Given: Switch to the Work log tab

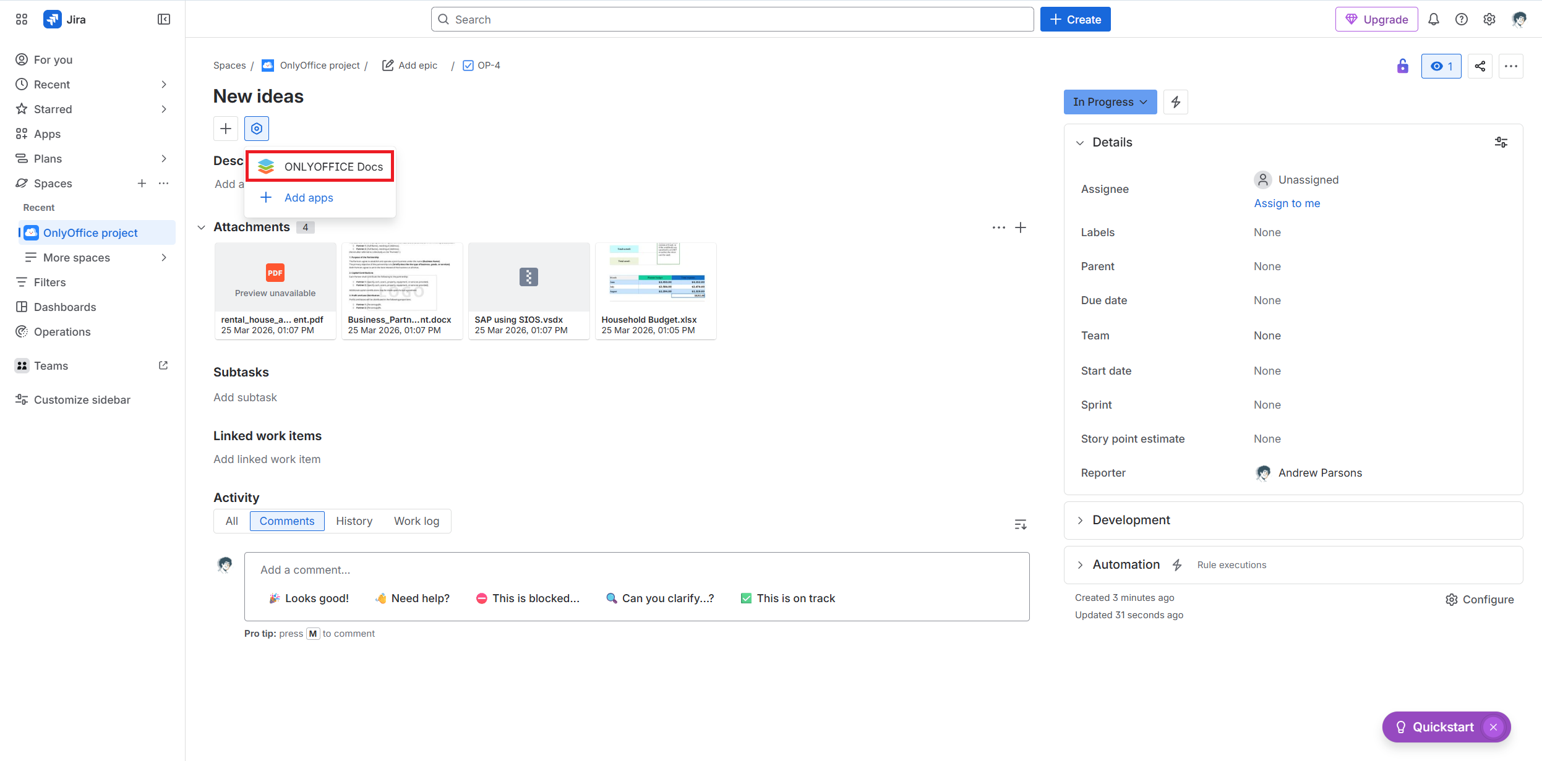Looking at the screenshot, I should [x=416, y=521].
